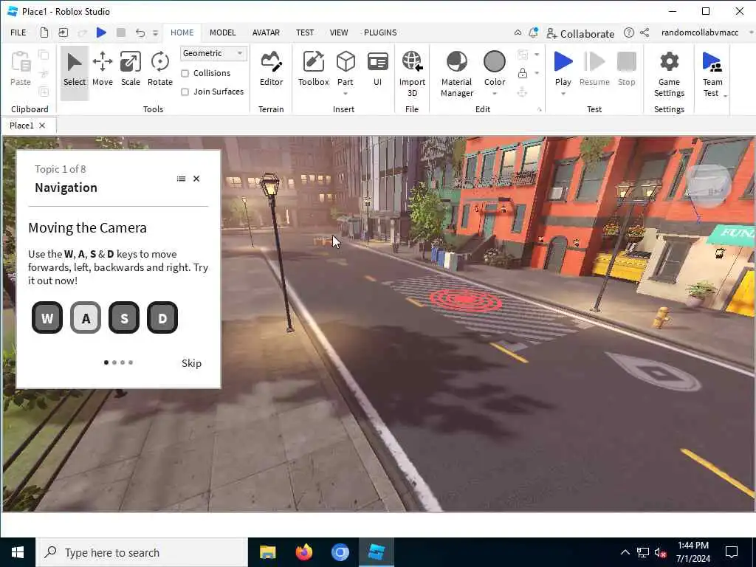
Task: Open the Terrain Editor
Action: (271, 69)
